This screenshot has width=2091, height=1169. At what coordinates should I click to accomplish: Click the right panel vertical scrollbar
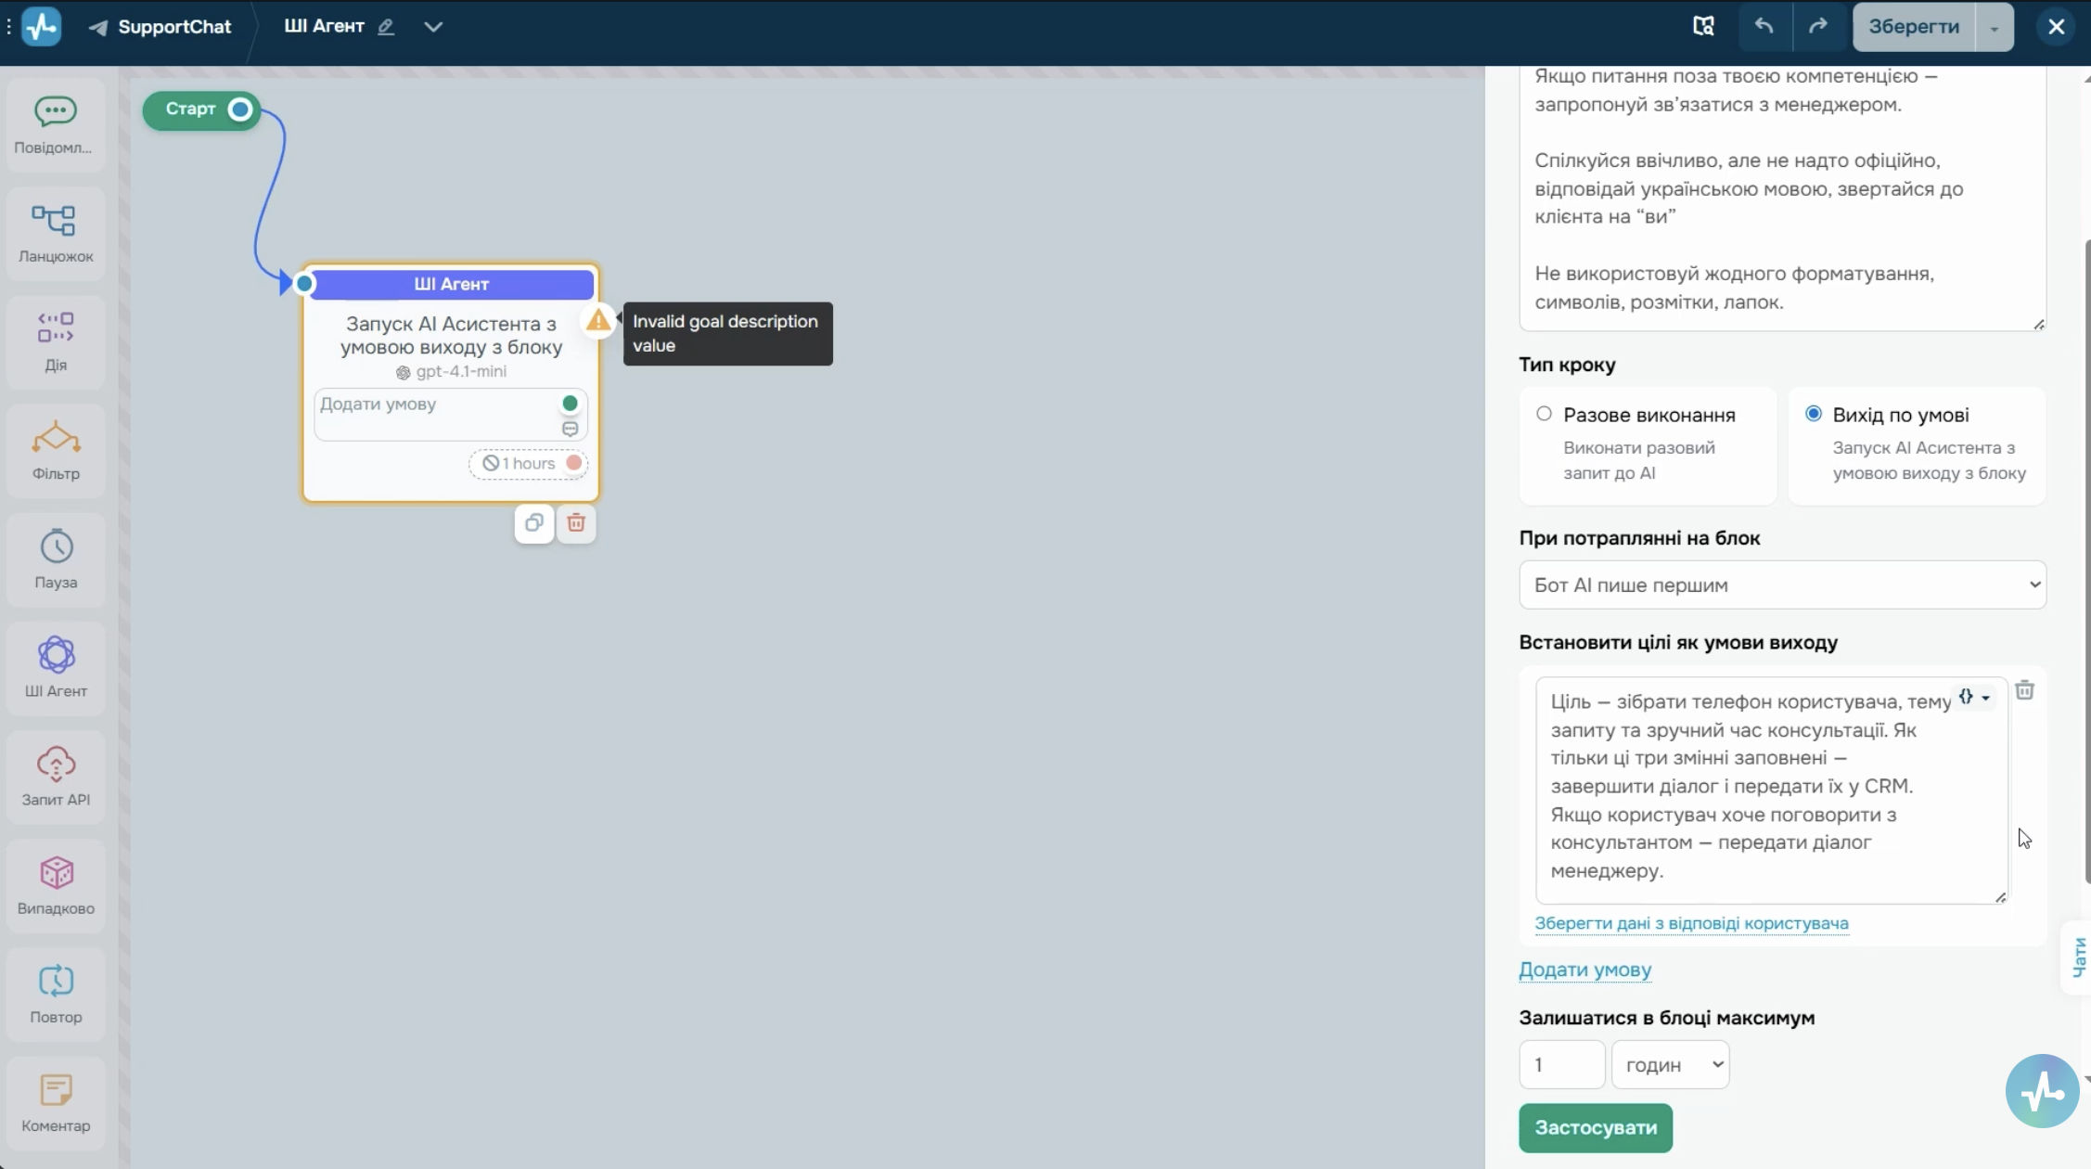(x=2086, y=561)
